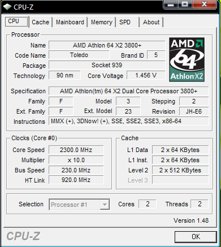The height and width of the screenshot is (247, 221).
Task: Click the Package value Socket 939
Action: tap(107, 65)
